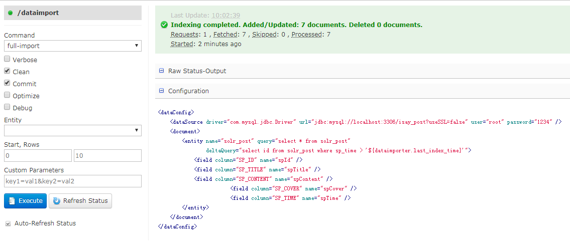Viewport: 570px width, 249px height.
Task: Click the closing </dataConfig> tag
Action: tap(177, 226)
